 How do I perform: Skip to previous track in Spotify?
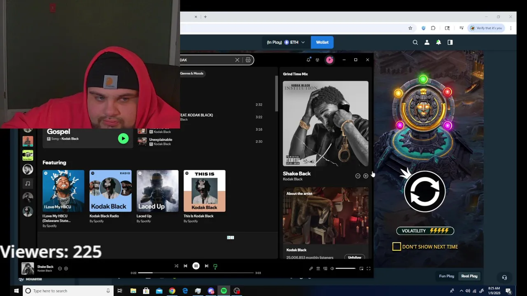185,266
